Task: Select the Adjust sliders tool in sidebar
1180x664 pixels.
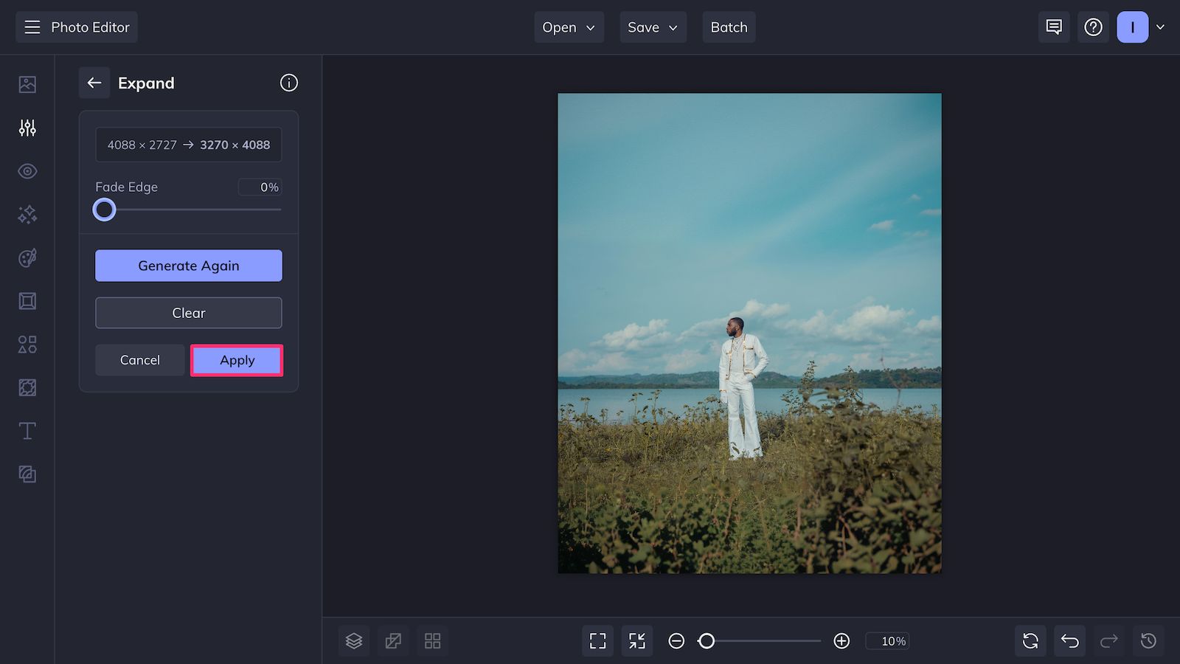Action: pyautogui.click(x=27, y=128)
